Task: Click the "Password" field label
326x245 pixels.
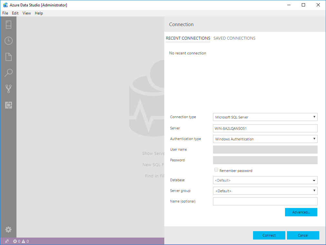Action: 177,160
